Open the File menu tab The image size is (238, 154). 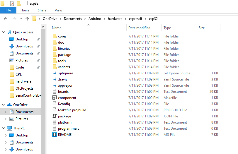[8, 10]
